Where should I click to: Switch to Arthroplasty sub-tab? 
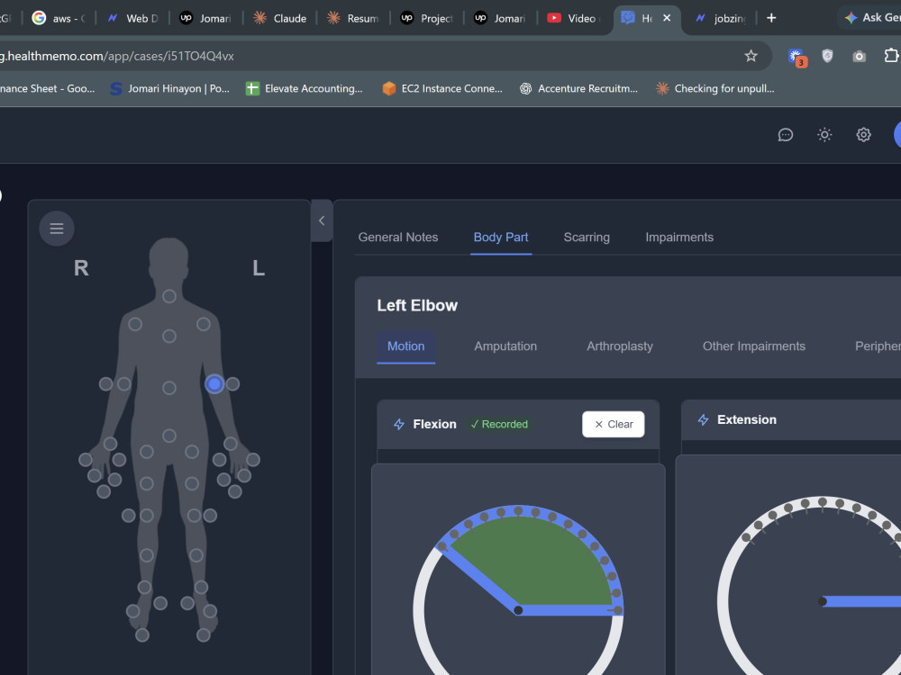620,346
